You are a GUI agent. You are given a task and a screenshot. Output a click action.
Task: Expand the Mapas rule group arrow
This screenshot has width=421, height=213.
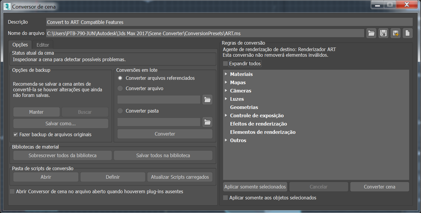pyautogui.click(x=226, y=82)
